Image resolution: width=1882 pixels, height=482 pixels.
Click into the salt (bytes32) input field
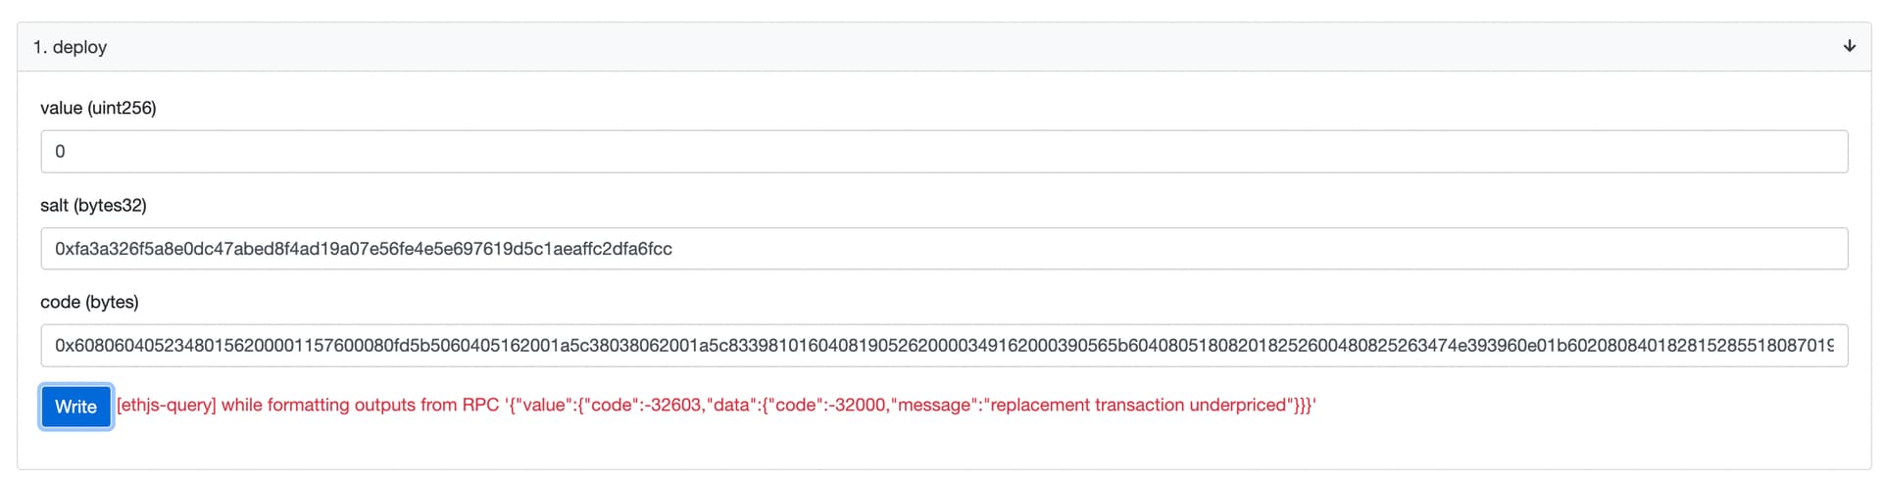[943, 249]
